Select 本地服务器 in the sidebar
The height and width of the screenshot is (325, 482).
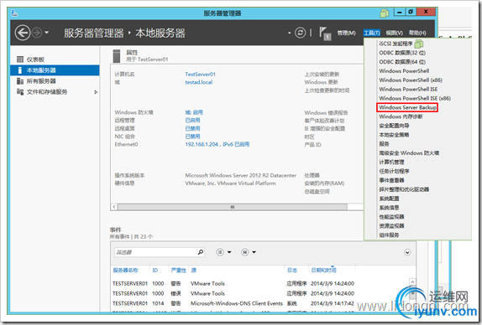tap(55, 70)
